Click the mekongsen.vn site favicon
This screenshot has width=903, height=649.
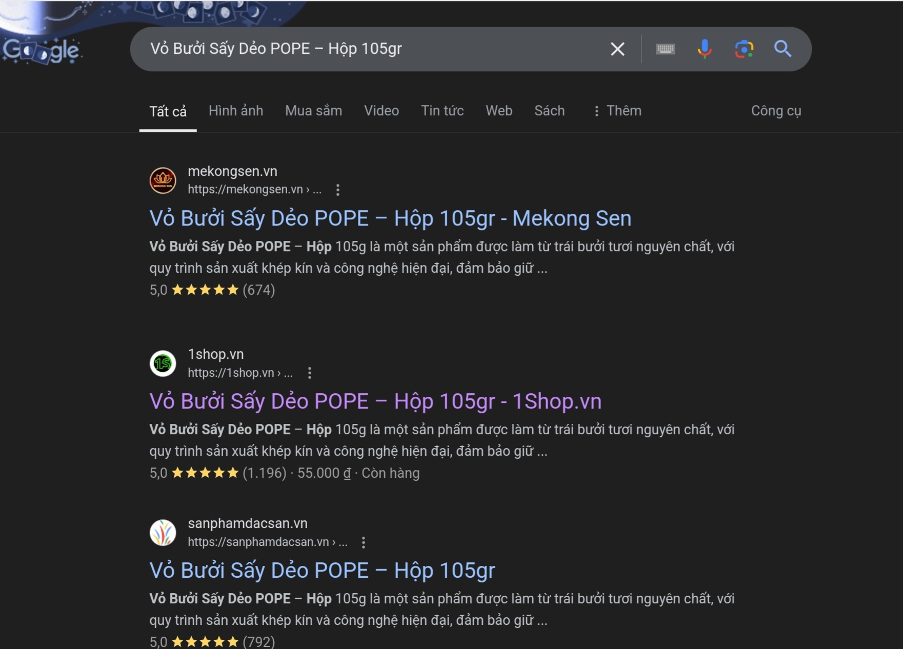click(x=163, y=180)
